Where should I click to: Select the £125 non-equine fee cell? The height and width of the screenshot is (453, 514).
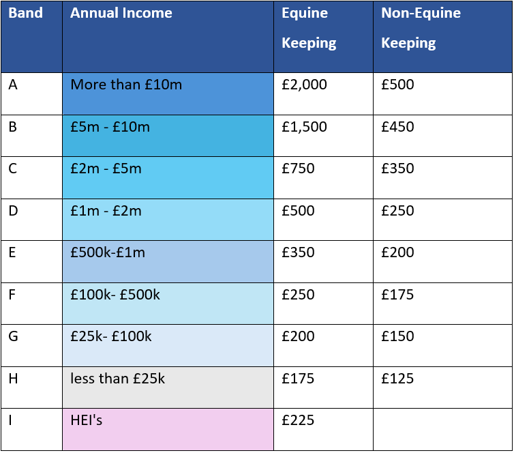(x=442, y=388)
